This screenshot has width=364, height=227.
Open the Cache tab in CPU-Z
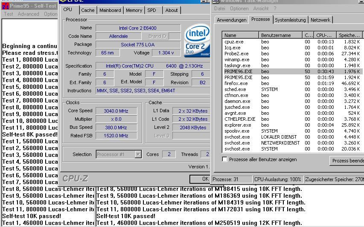[x=88, y=10]
